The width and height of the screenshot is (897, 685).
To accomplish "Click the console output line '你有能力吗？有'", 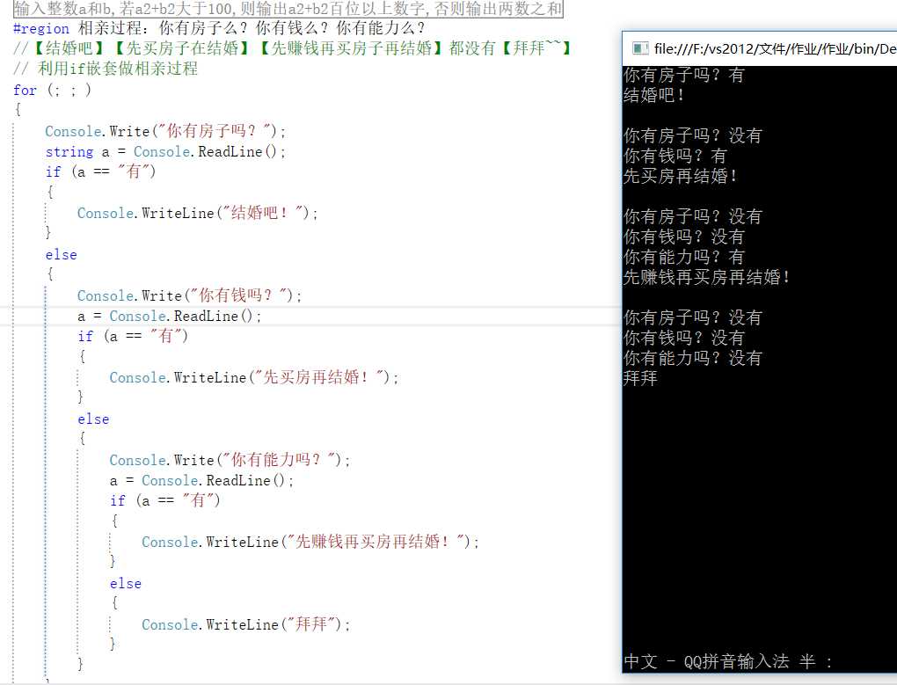I will pyautogui.click(x=684, y=257).
